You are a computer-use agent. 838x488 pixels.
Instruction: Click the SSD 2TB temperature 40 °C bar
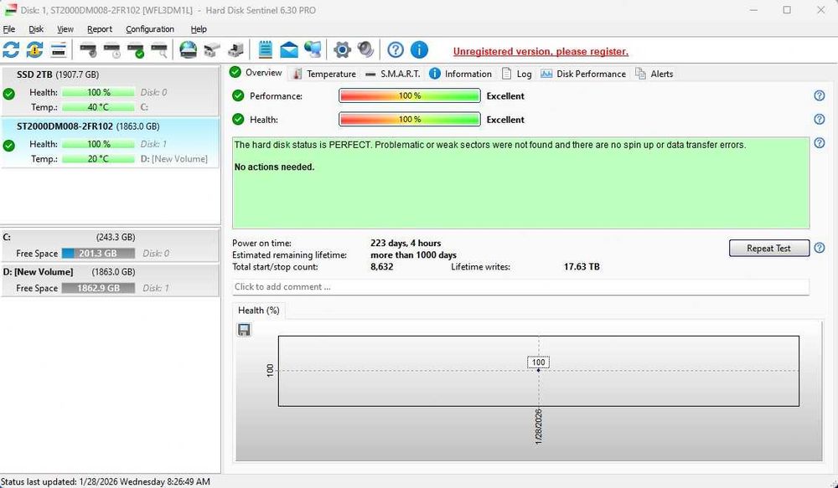click(x=98, y=107)
